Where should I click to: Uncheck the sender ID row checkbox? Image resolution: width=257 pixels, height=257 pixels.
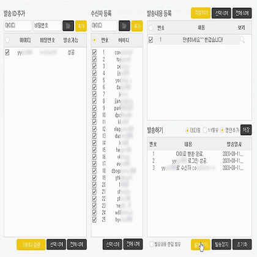pyautogui.click(x=7, y=53)
